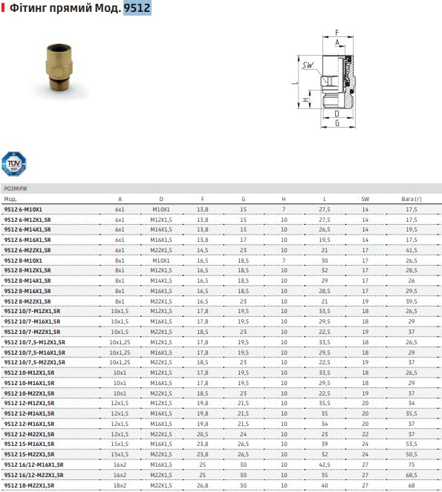Open the technical dimension drawing
442x492 pixels.
[x=325, y=79]
